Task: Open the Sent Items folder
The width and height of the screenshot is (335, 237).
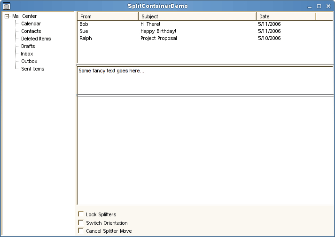Action: coord(33,69)
